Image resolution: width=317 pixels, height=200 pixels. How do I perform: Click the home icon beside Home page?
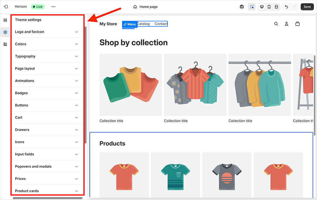click(135, 7)
